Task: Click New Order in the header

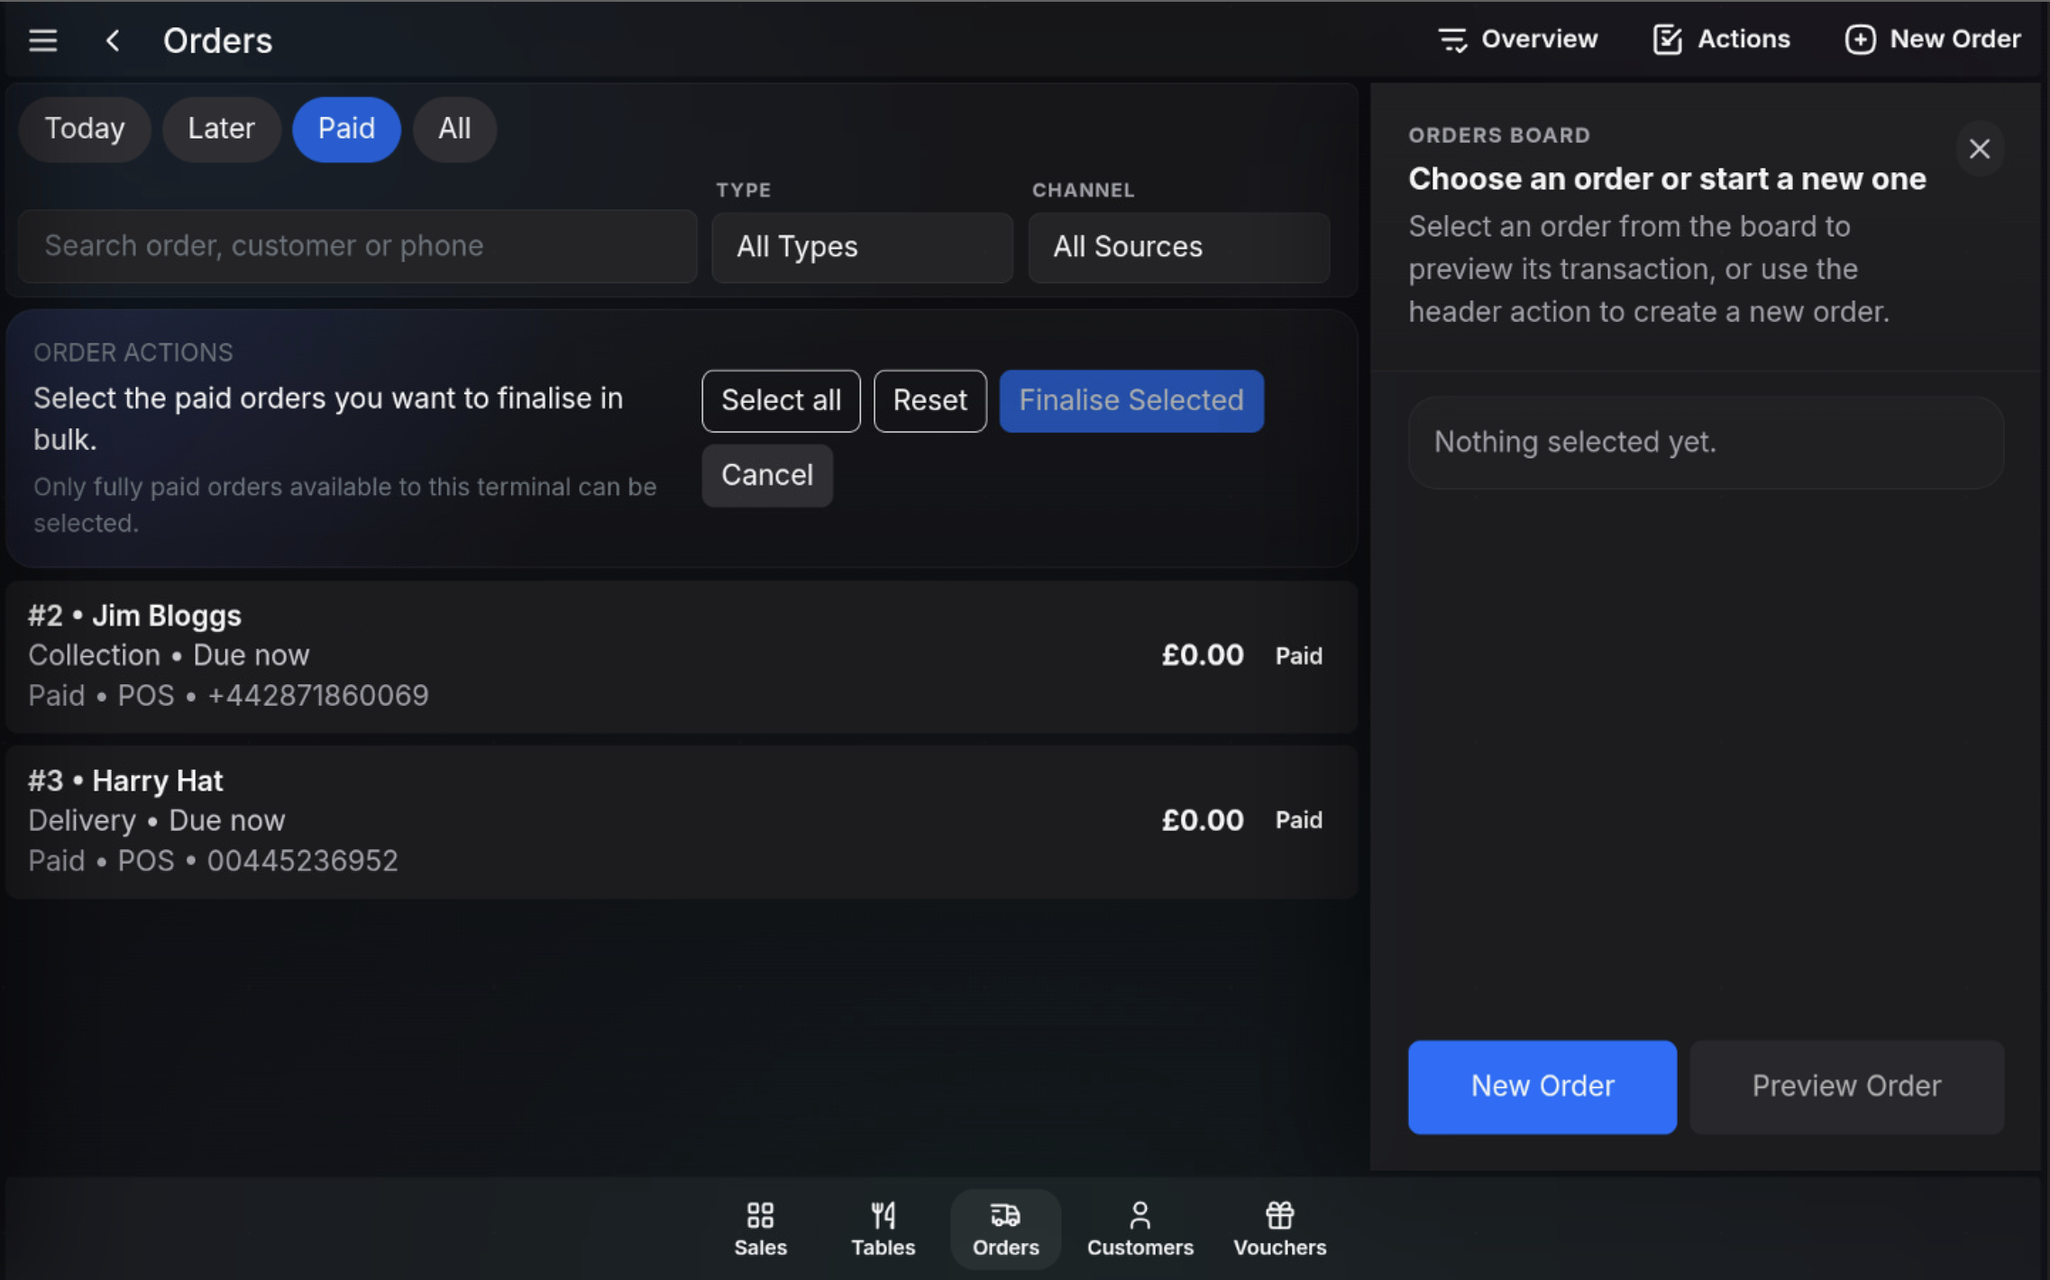Action: pos(1933,40)
